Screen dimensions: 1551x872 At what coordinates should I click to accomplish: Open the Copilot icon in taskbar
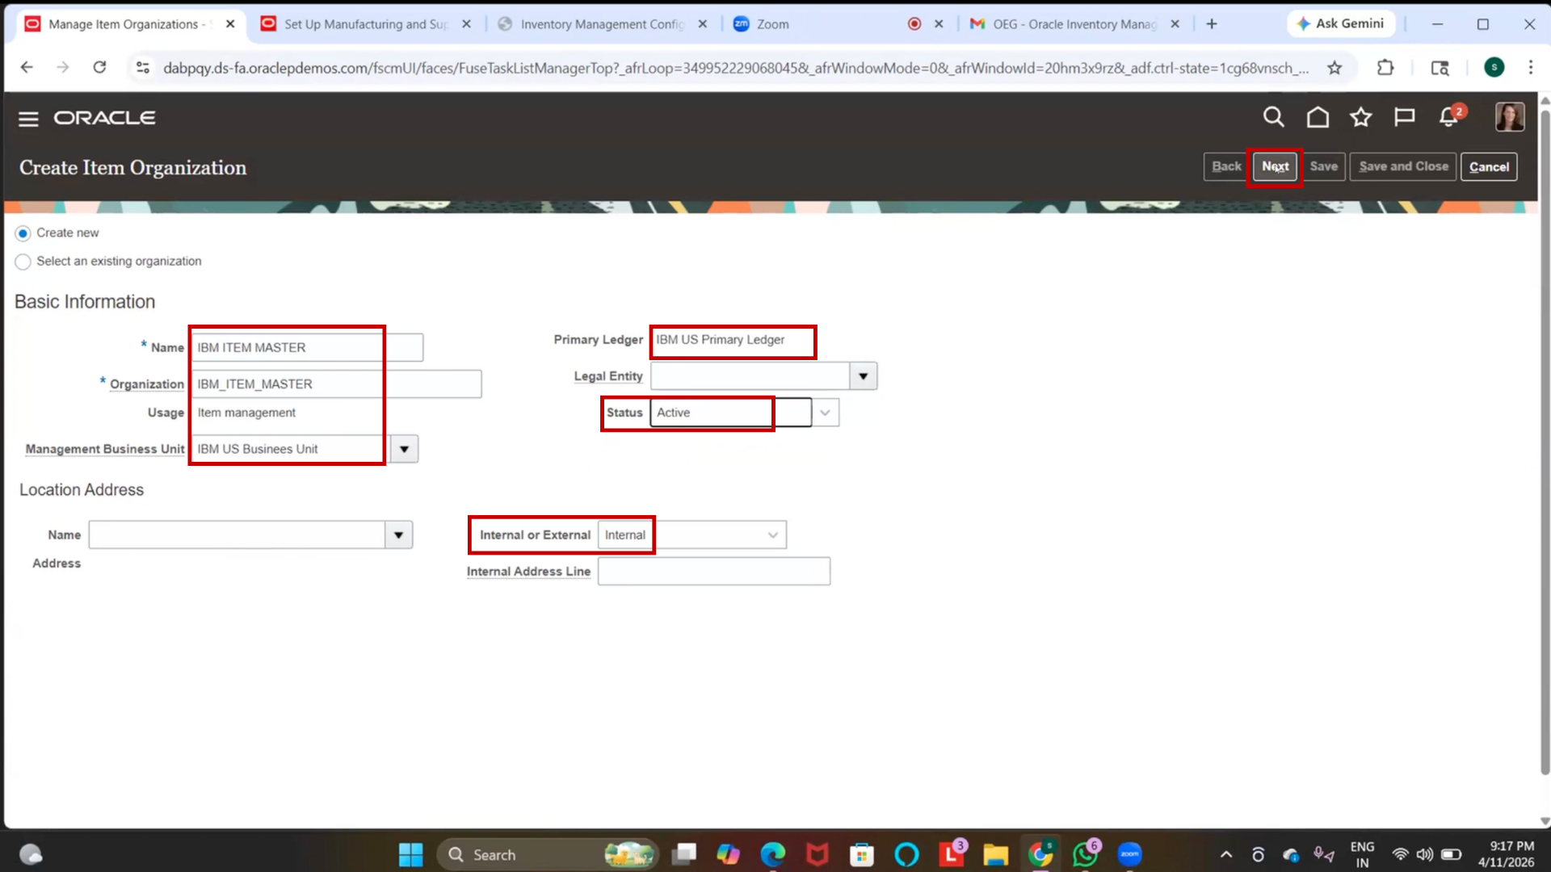pos(728,854)
